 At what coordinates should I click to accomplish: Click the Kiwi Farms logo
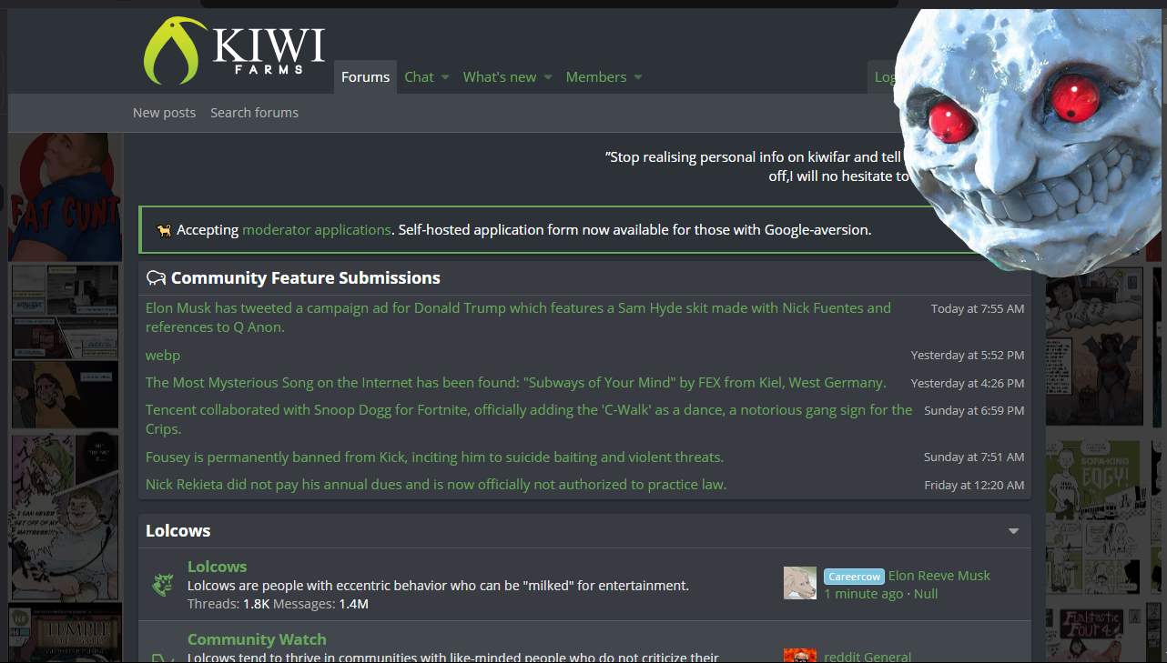[234, 51]
